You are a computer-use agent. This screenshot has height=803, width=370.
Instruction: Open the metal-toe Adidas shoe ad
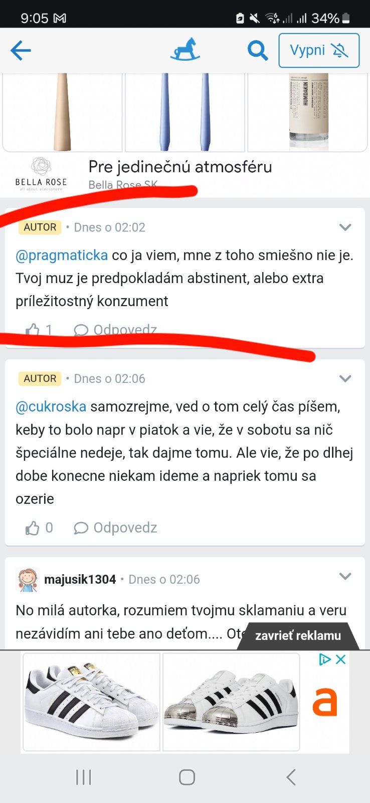click(231, 702)
